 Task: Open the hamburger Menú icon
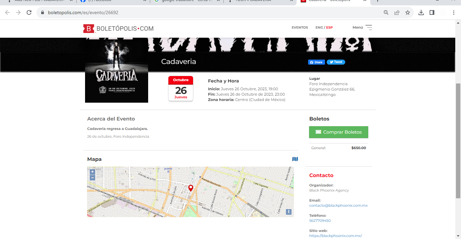coord(369,28)
